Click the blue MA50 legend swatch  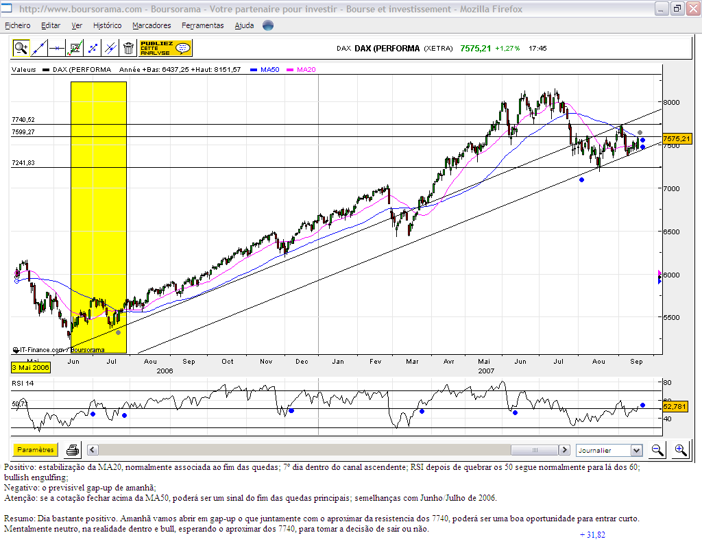(254, 70)
